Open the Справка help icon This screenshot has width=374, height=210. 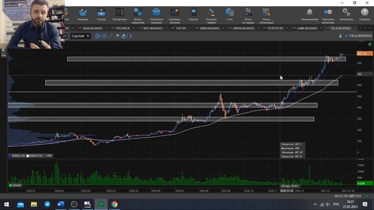click(x=365, y=15)
